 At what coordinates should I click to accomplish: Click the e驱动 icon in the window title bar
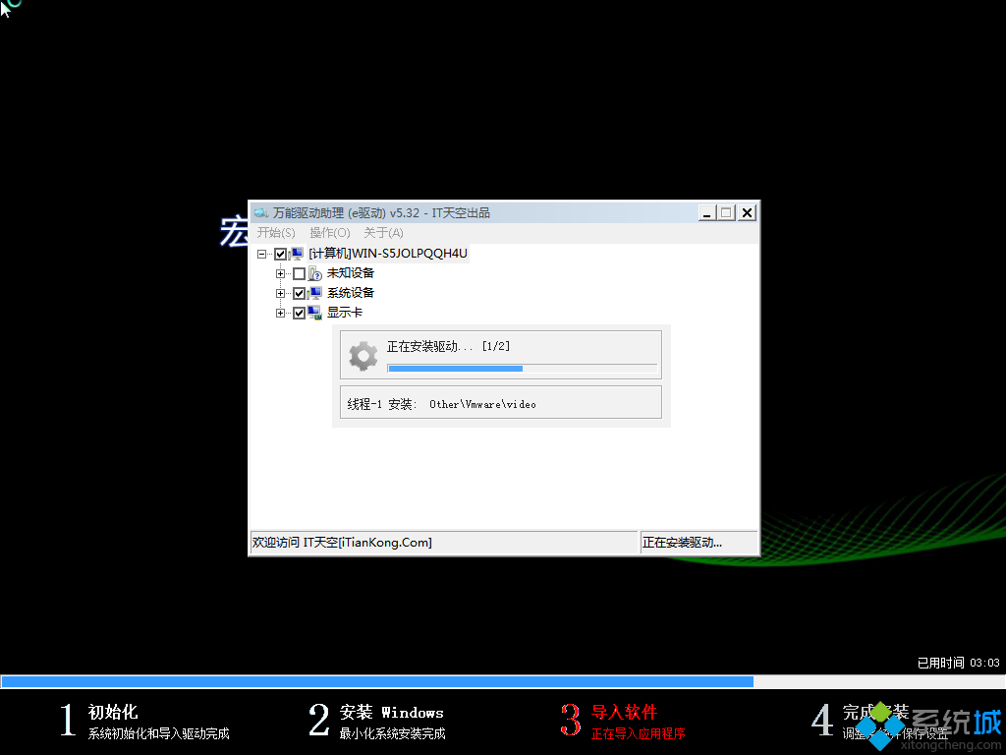[x=260, y=211]
